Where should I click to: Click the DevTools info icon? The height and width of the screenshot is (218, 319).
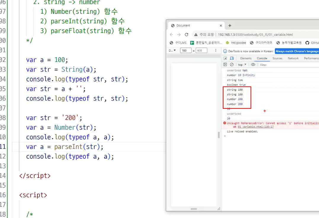tap(225, 51)
